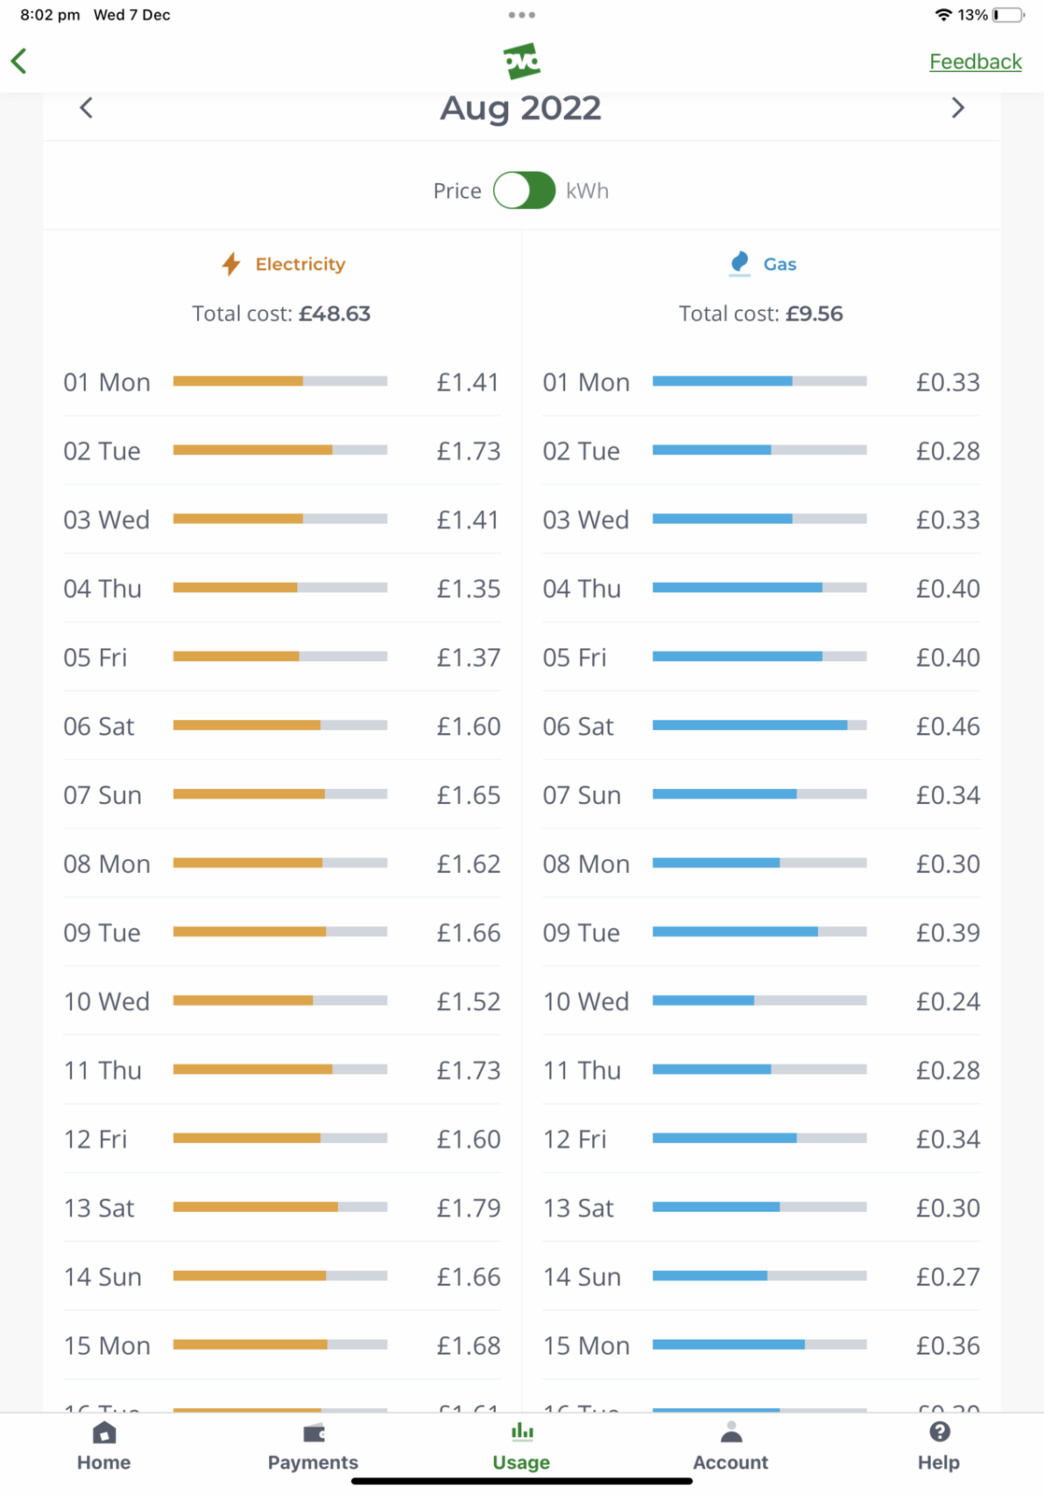Screen dimensions: 1044x1494
Task: Toggle the Price/kWh switch
Action: [524, 190]
